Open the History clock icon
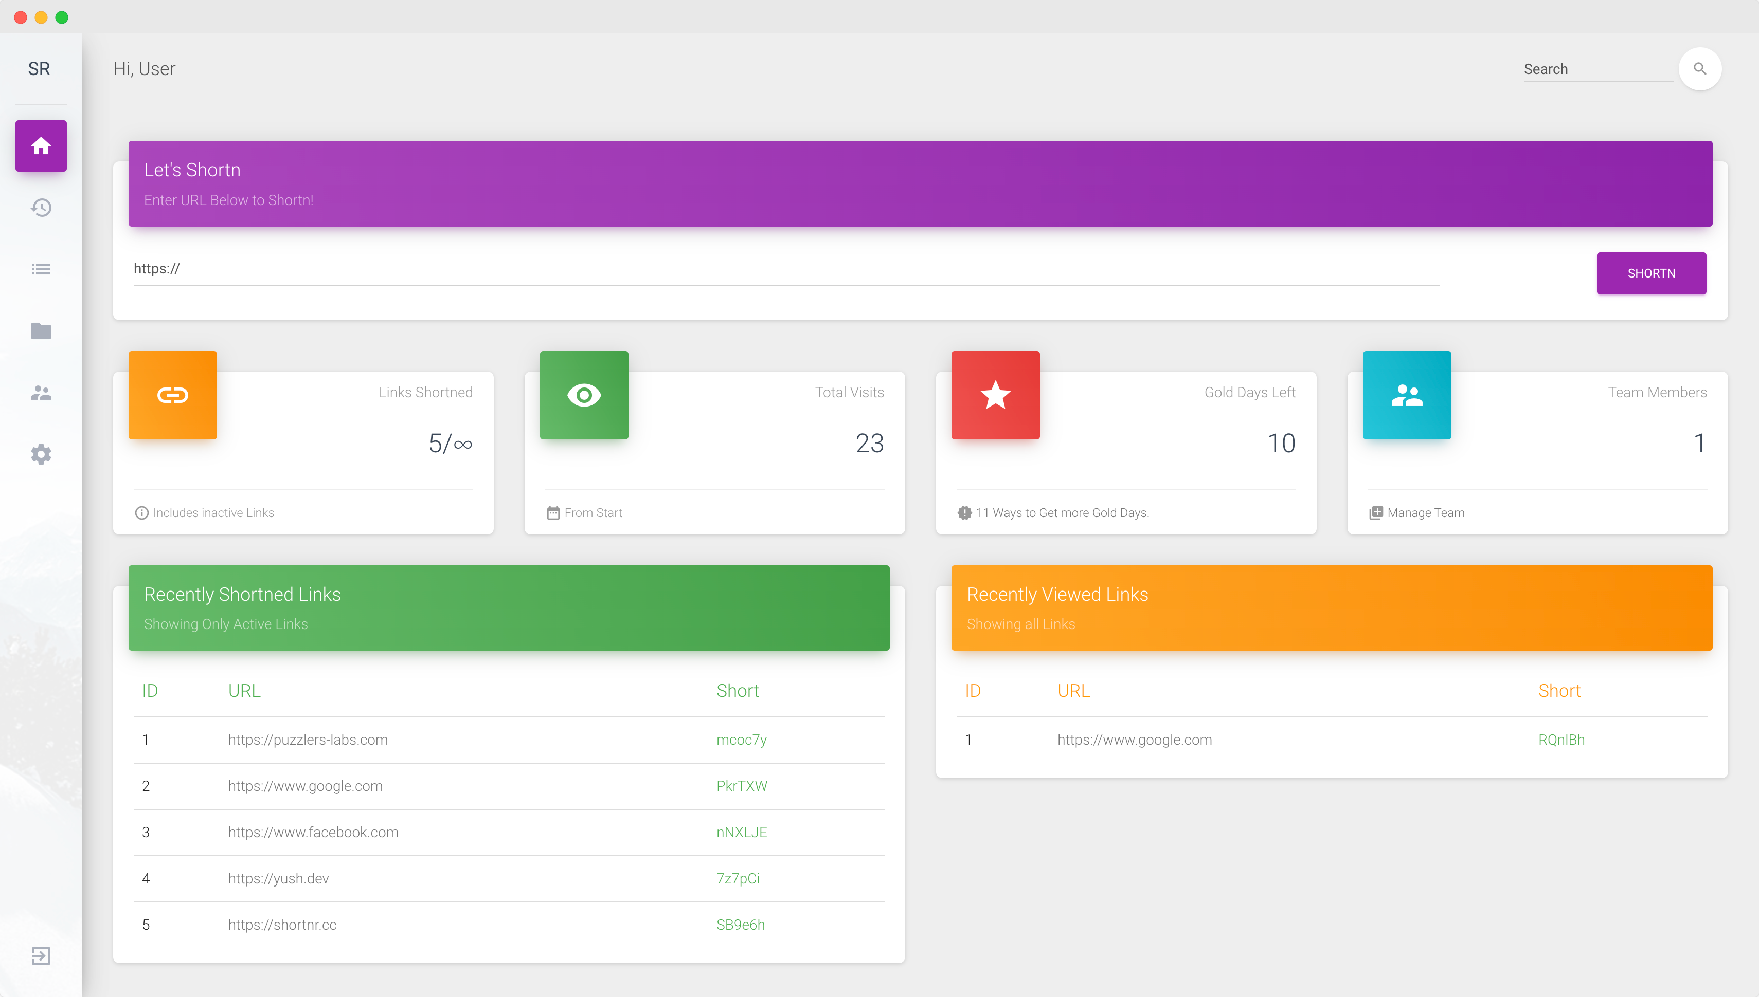This screenshot has width=1759, height=997. [41, 208]
